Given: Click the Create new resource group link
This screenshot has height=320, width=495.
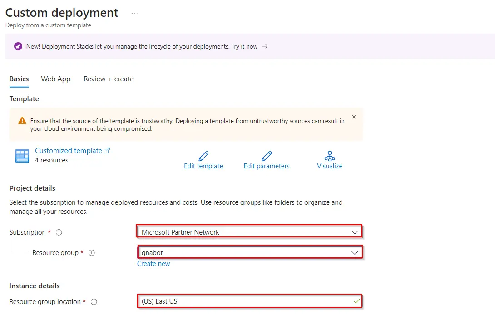Looking at the screenshot, I should pyautogui.click(x=153, y=264).
